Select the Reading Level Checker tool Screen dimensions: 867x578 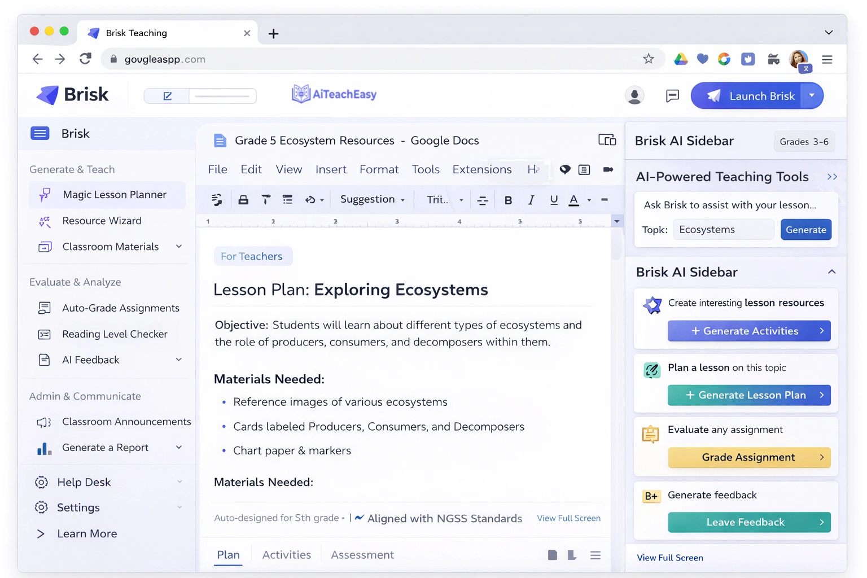point(115,334)
